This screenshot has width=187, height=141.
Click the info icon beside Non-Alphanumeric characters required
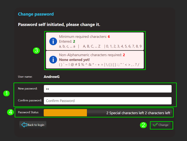53,60
